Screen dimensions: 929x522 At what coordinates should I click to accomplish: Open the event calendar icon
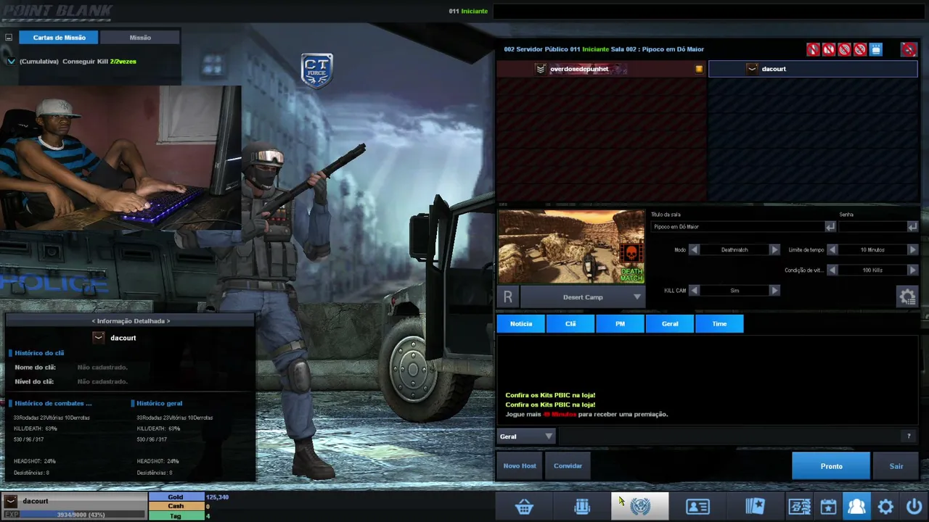coord(828,507)
